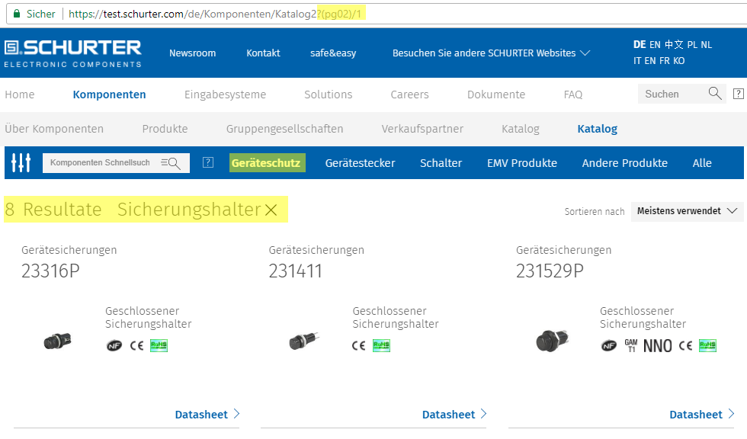Open Verkaufspartner submenu item
The width and height of the screenshot is (747, 439).
coord(422,129)
